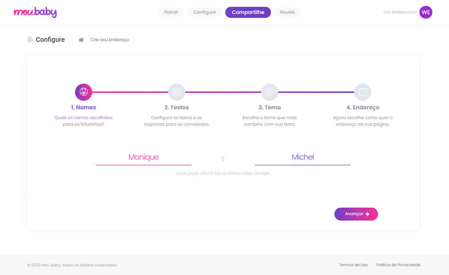Click the 2. Textos step label
The height and width of the screenshot is (275, 449).
(176, 107)
